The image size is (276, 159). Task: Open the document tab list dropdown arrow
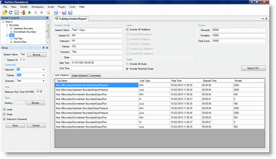(263, 19)
